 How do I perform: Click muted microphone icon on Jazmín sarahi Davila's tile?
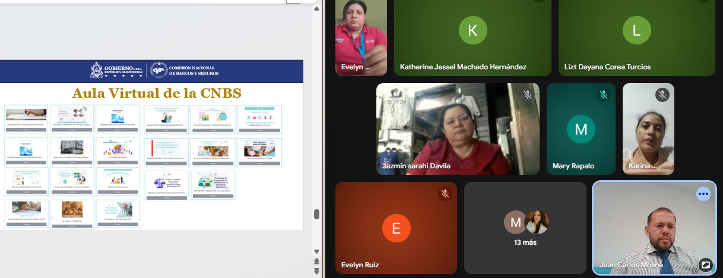click(x=527, y=95)
